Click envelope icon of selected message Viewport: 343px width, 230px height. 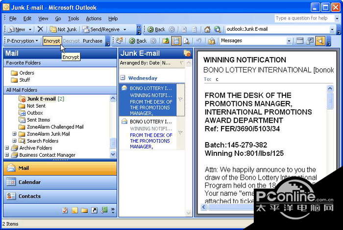point(124,88)
